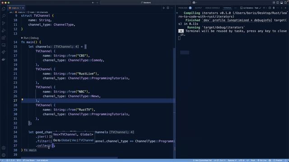Open the Explorer view in activity bar
Screen dimensions: 289x162
click(x=4, y=9)
